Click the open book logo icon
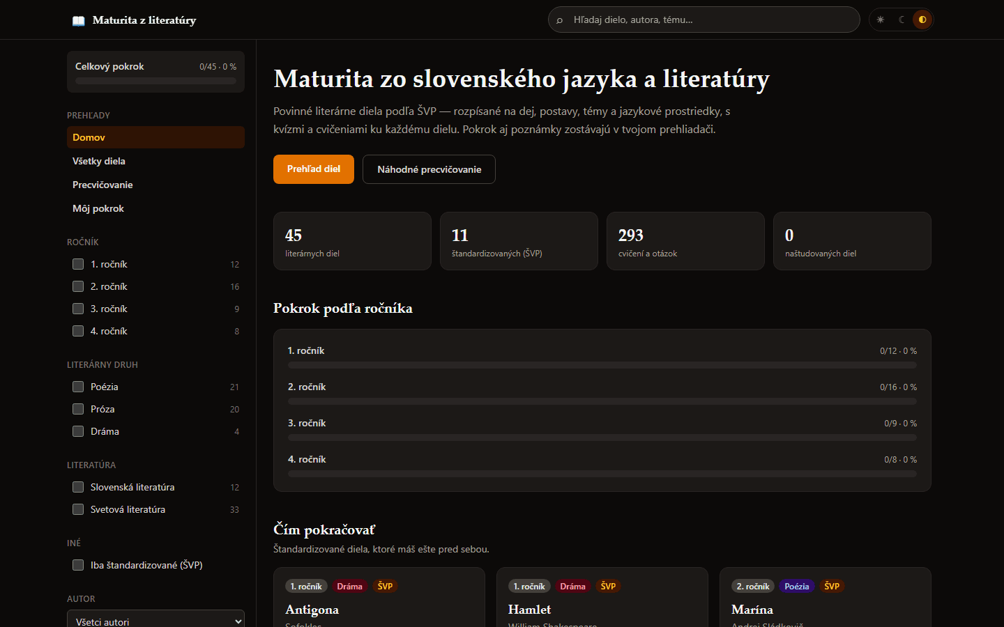This screenshot has height=627, width=1004. (x=79, y=20)
